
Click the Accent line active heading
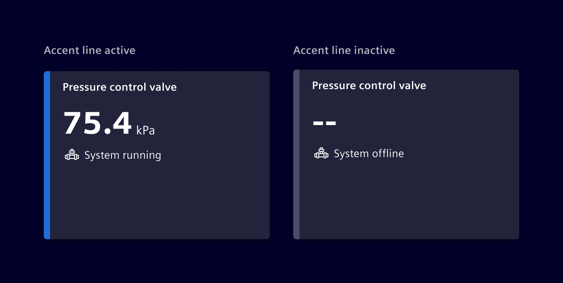[90, 50]
